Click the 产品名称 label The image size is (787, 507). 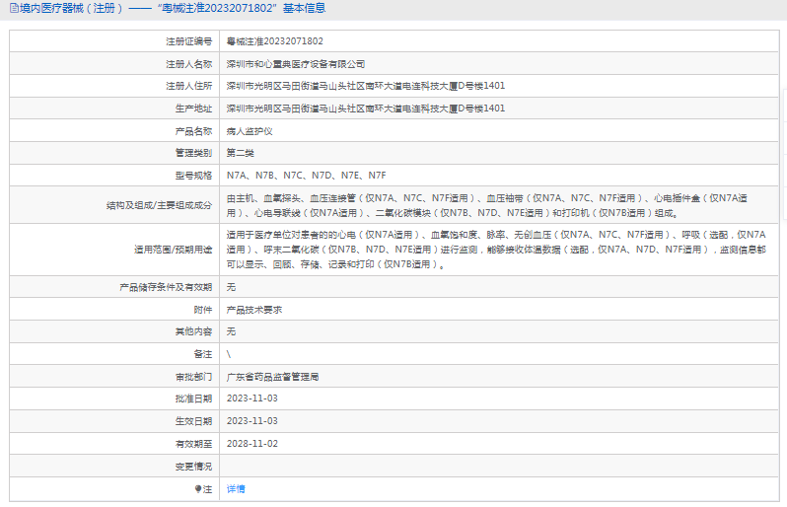point(193,131)
